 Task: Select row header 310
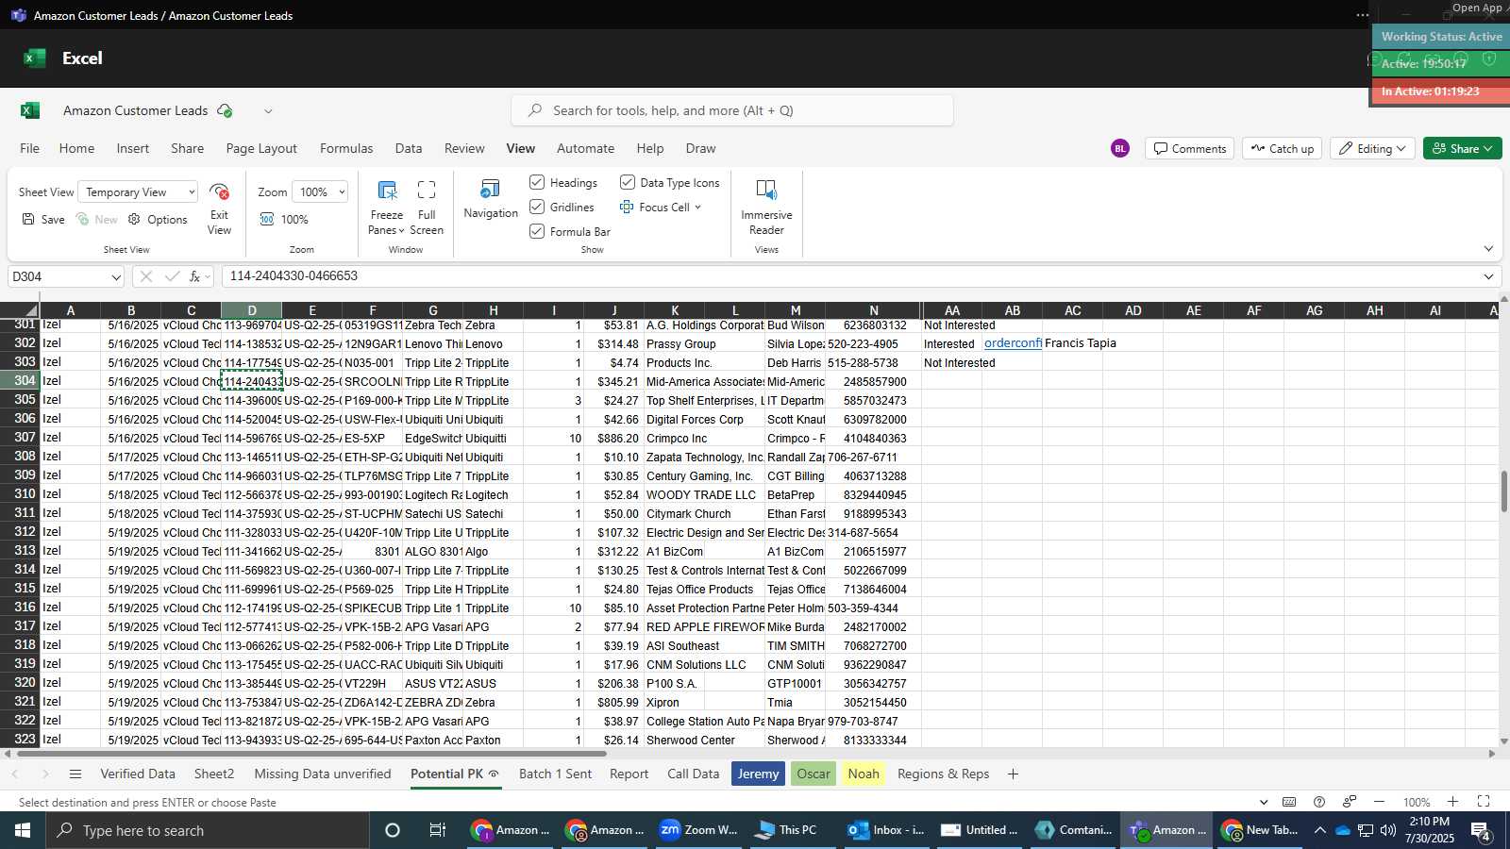tap(20, 494)
